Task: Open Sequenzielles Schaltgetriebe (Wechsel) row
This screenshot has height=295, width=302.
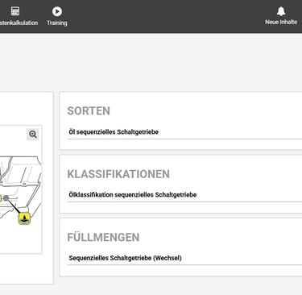Action: pos(184,258)
